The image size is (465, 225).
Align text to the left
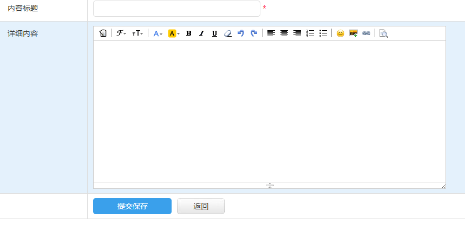[x=271, y=33]
